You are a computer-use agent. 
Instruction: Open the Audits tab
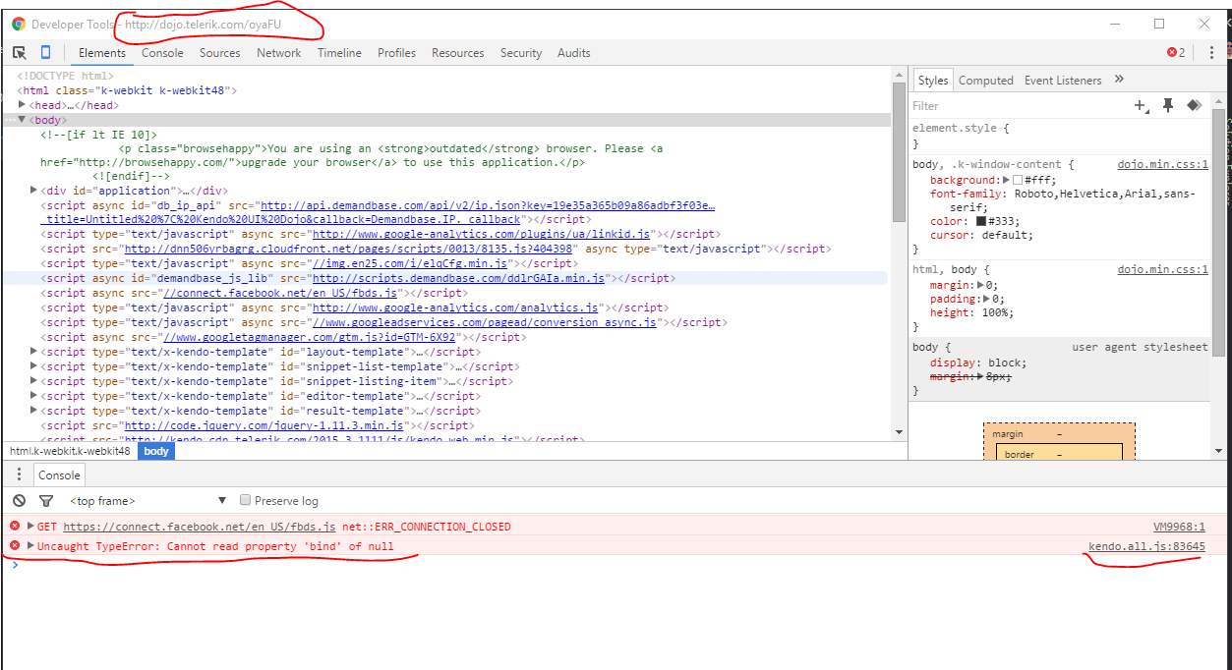coord(574,53)
